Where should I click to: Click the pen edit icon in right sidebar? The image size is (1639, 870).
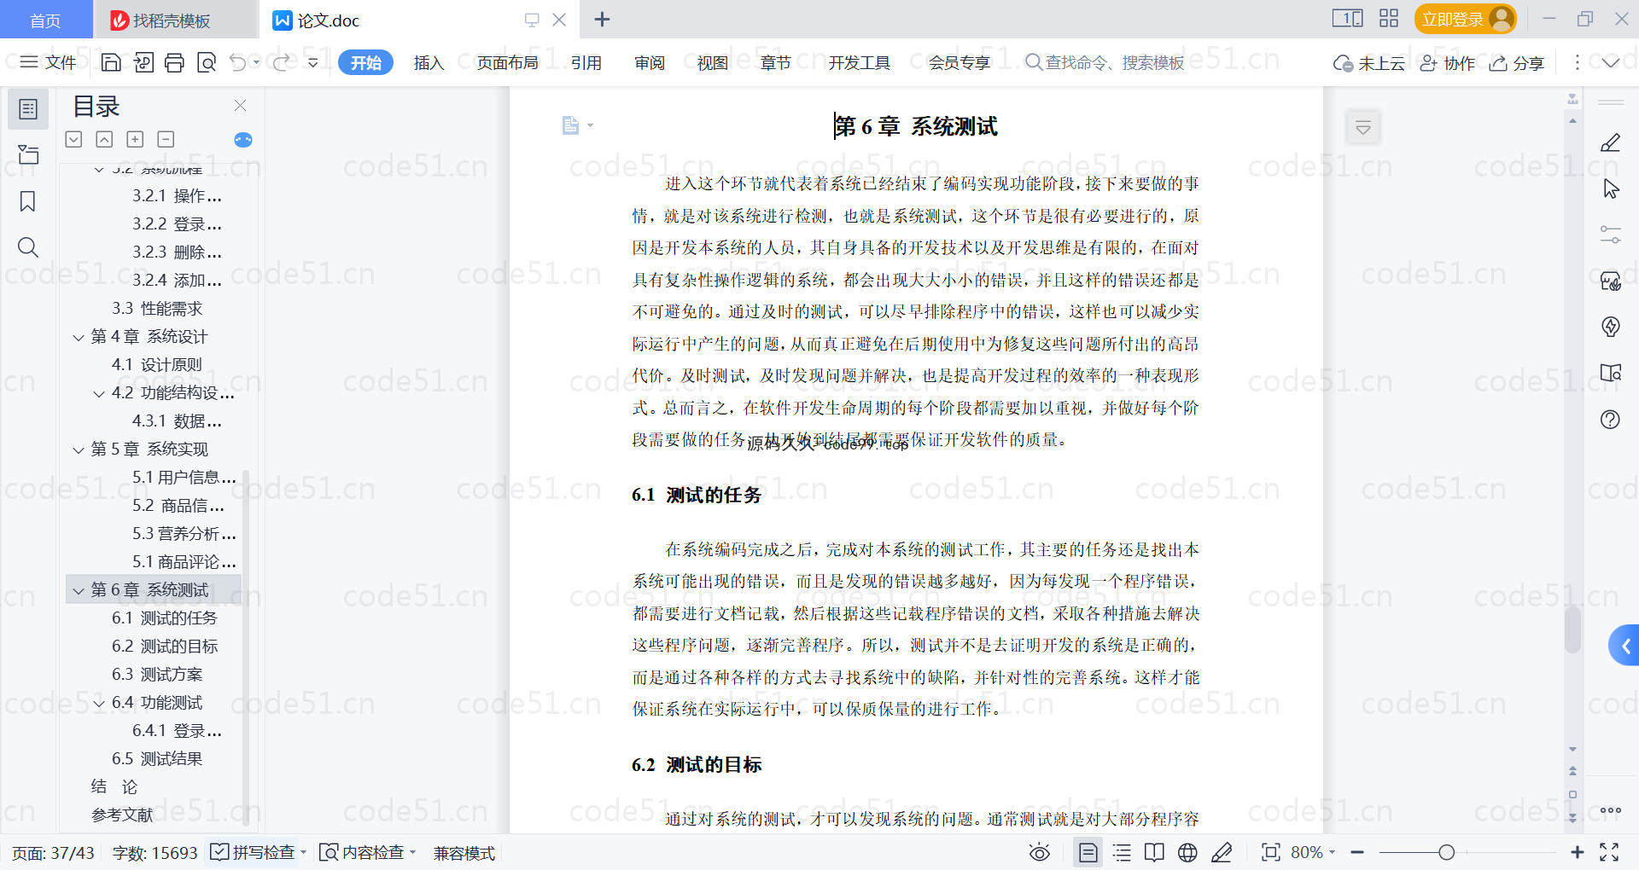1610,142
